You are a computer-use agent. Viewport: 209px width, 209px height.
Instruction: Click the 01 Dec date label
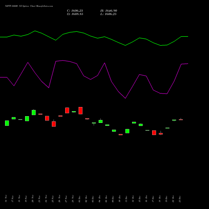click(x=79, y=199)
